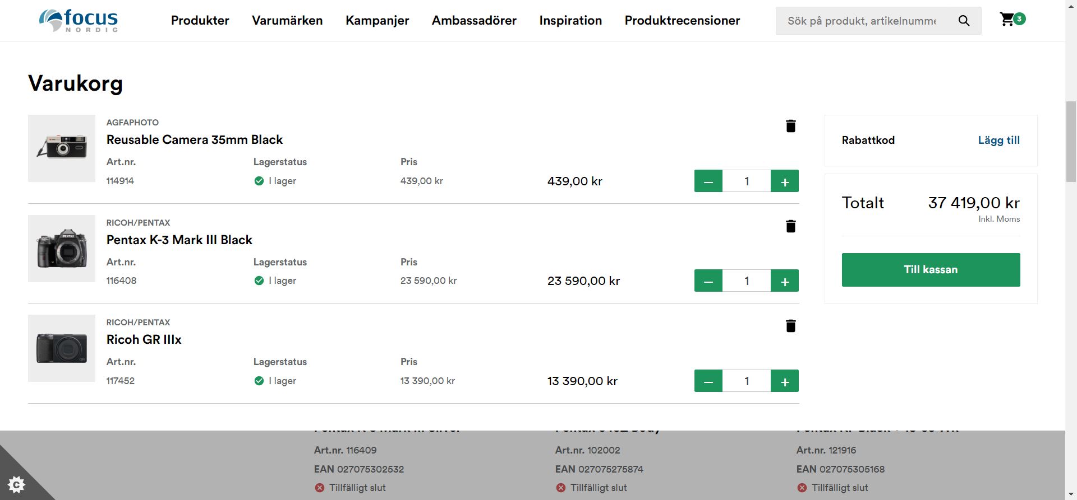1077x500 pixels.
Task: Open Pentax K-3 Mark III Black product link
Action: coord(179,240)
